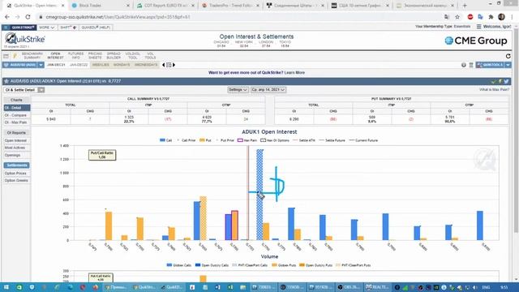Select the WEEKLIES expiration tab
This screenshot has width=519, height=292.
101,65
